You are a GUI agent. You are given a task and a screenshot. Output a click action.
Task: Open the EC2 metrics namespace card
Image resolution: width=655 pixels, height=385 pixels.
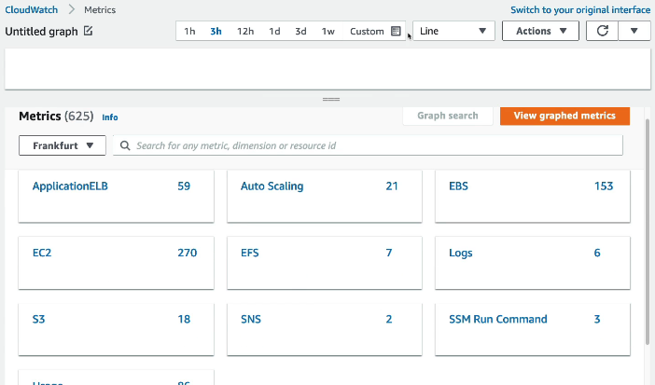pos(116,263)
